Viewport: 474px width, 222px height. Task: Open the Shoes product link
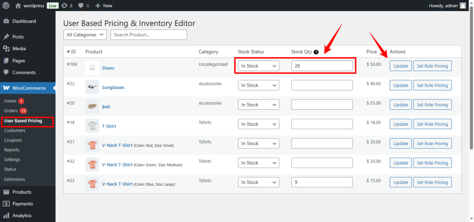[108, 68]
